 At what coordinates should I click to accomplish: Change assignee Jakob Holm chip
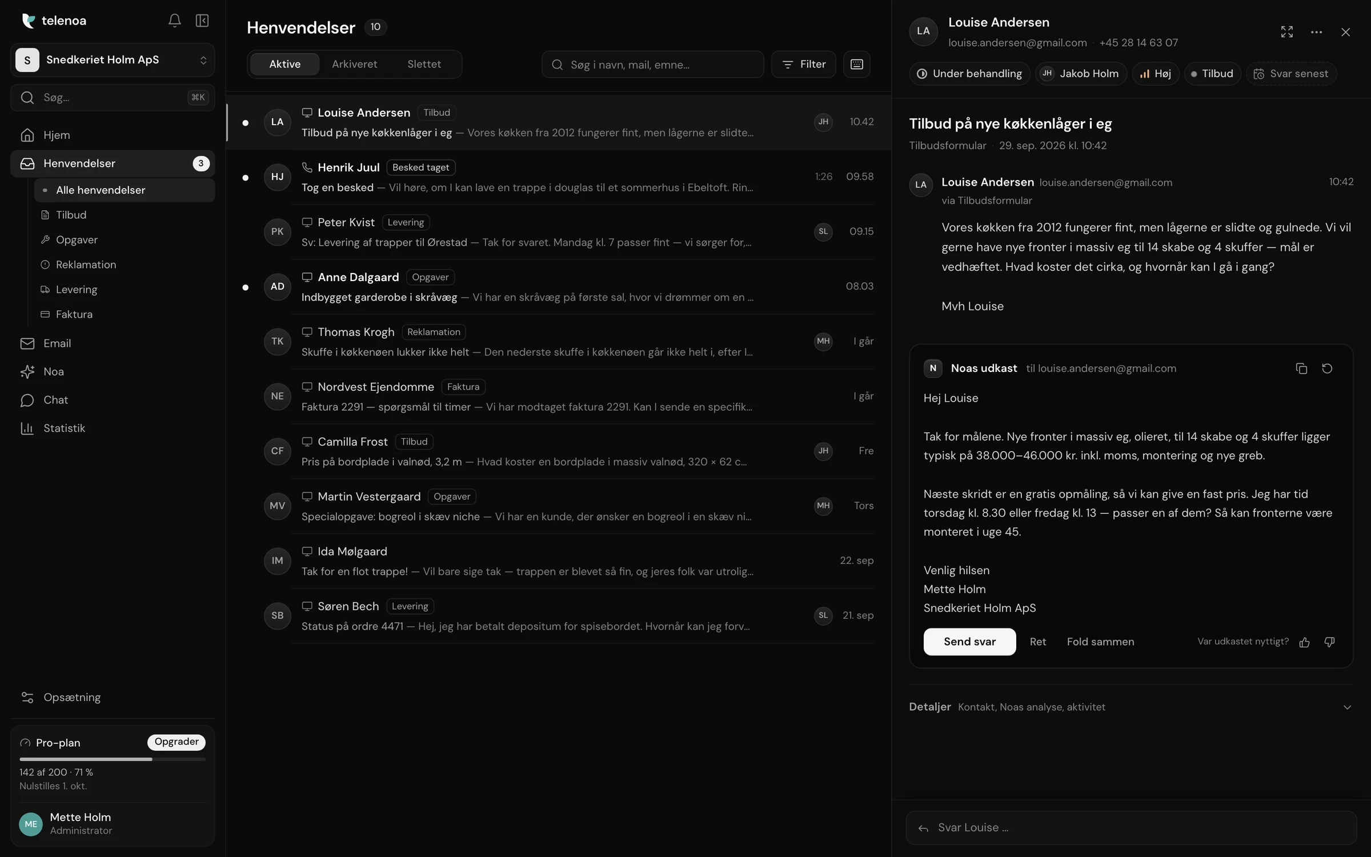click(1081, 74)
